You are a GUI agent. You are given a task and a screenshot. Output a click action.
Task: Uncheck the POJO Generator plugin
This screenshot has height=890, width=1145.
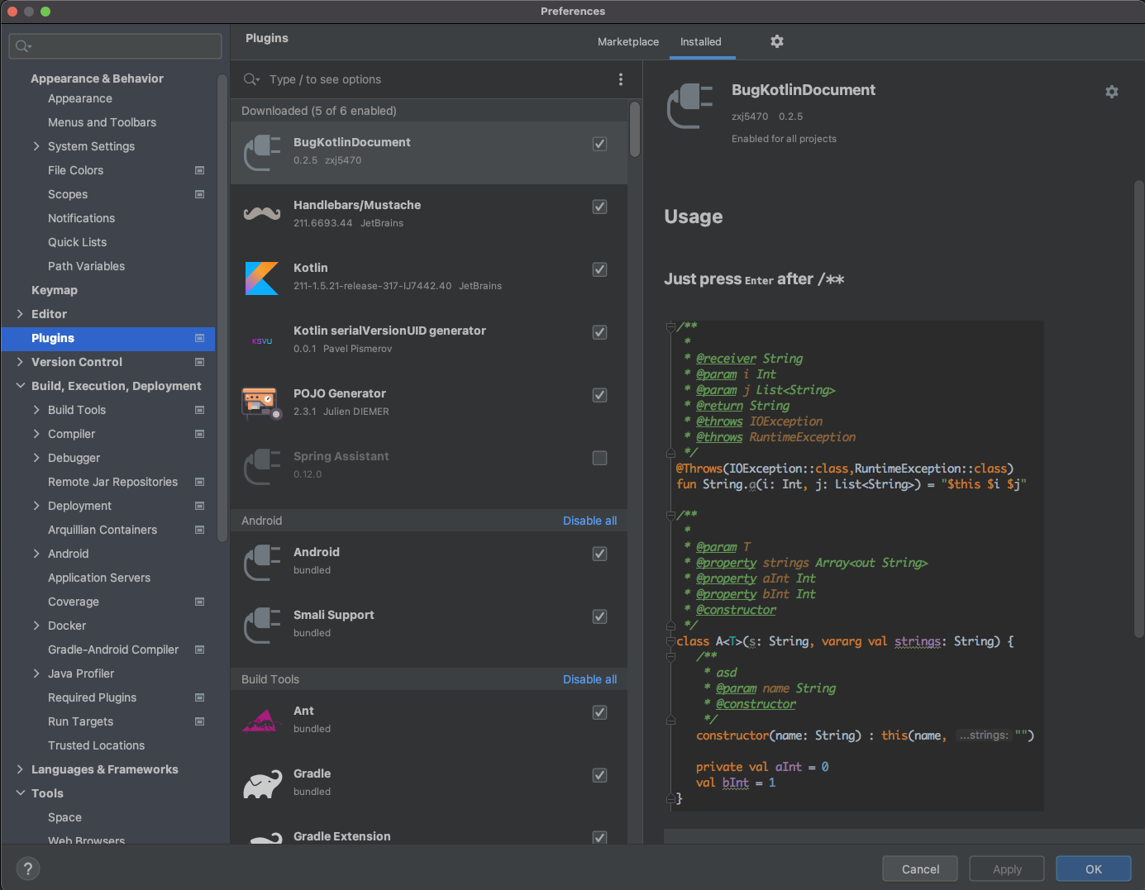pos(600,395)
